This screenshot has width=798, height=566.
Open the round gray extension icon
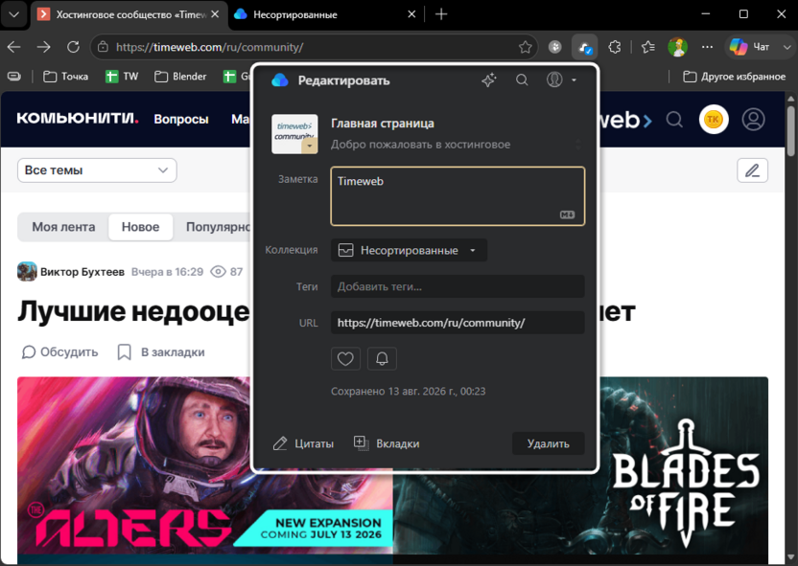coord(554,47)
